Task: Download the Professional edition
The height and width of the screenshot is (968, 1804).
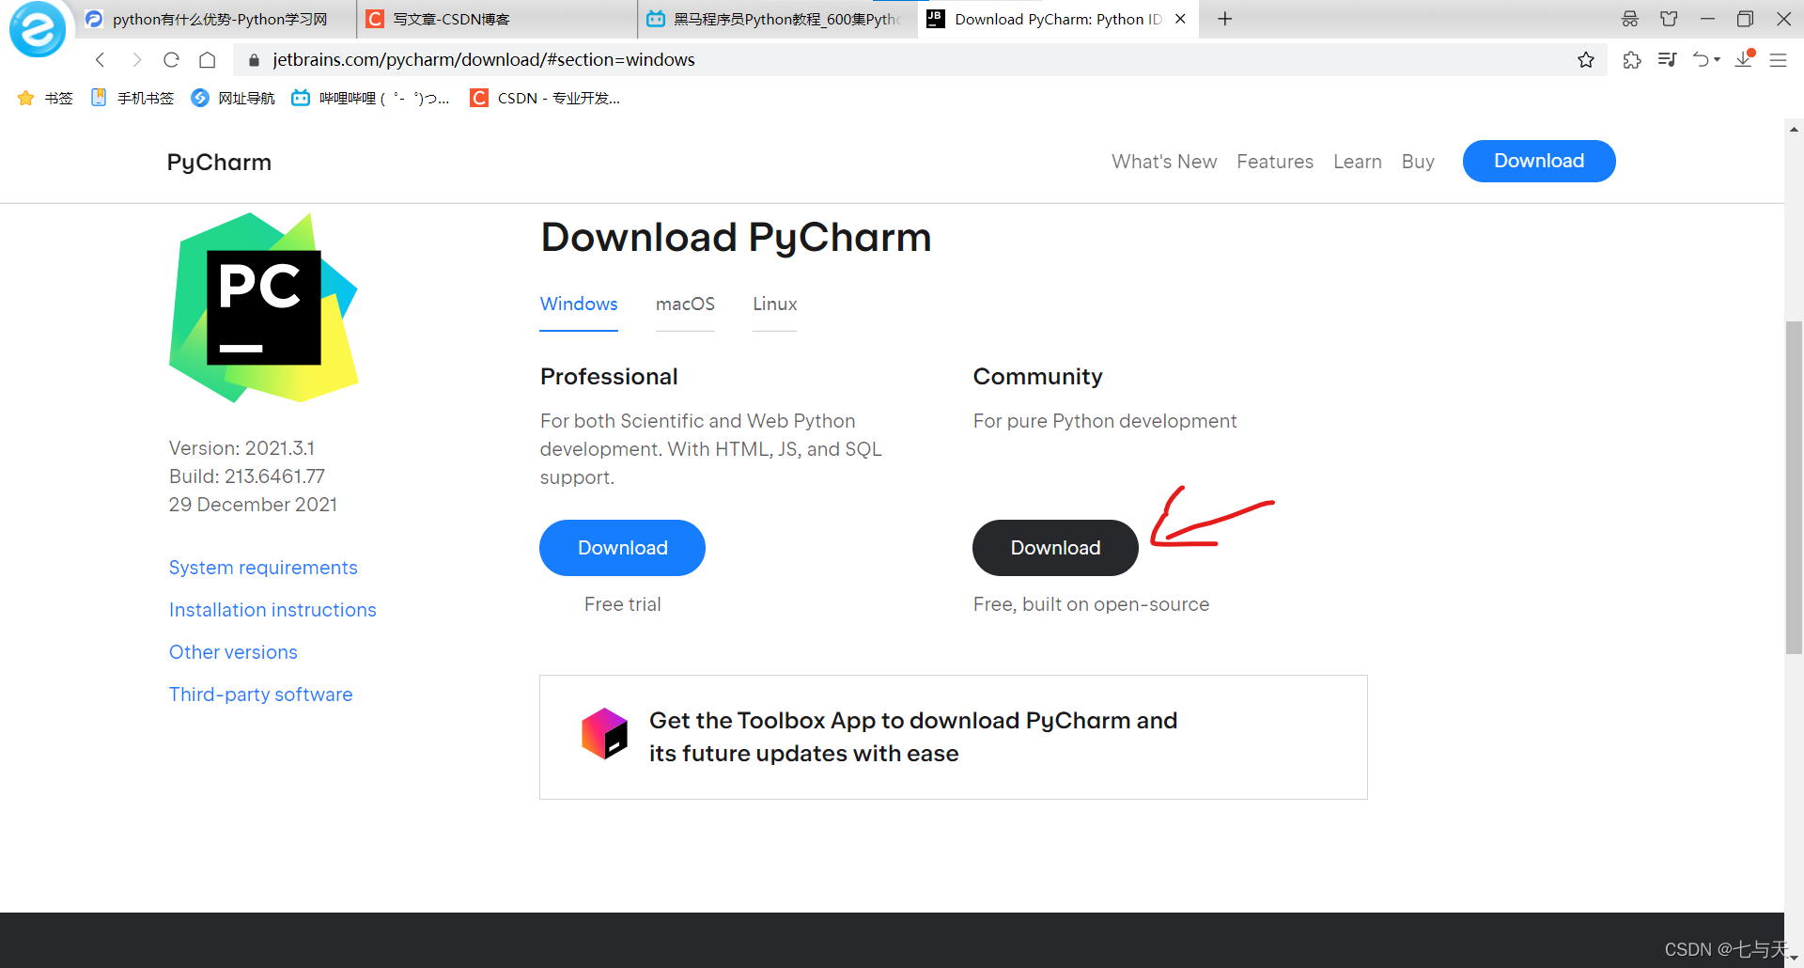Action: click(x=622, y=548)
